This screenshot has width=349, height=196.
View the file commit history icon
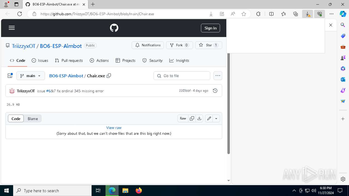(x=215, y=91)
